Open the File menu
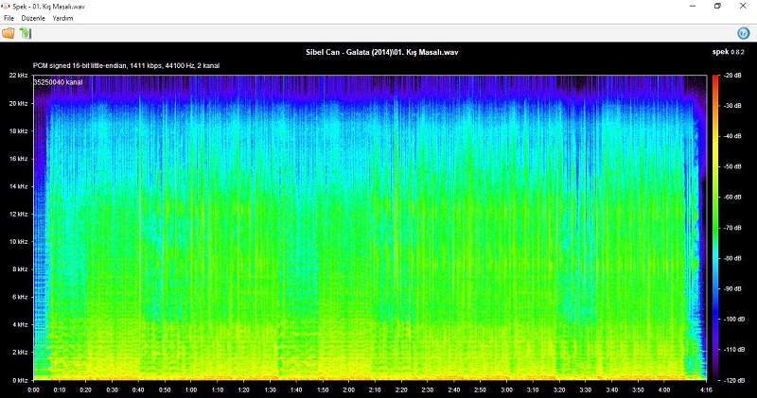Viewport: 757px width, 398px height. tap(9, 18)
